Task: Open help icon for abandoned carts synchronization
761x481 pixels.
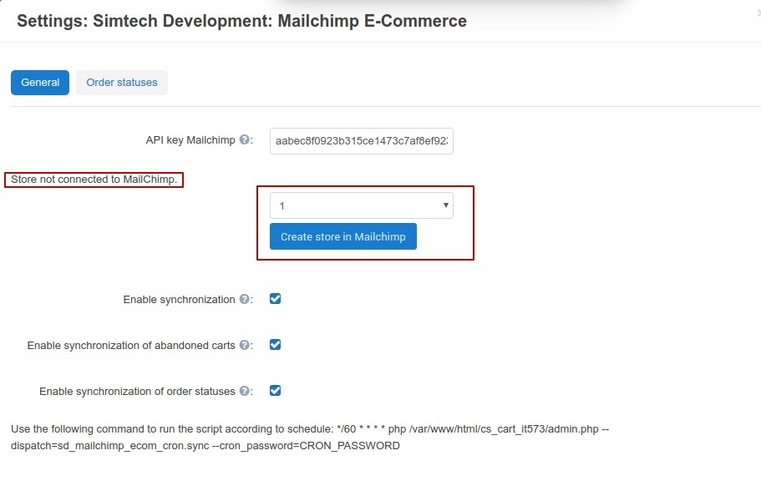Action: pos(245,345)
